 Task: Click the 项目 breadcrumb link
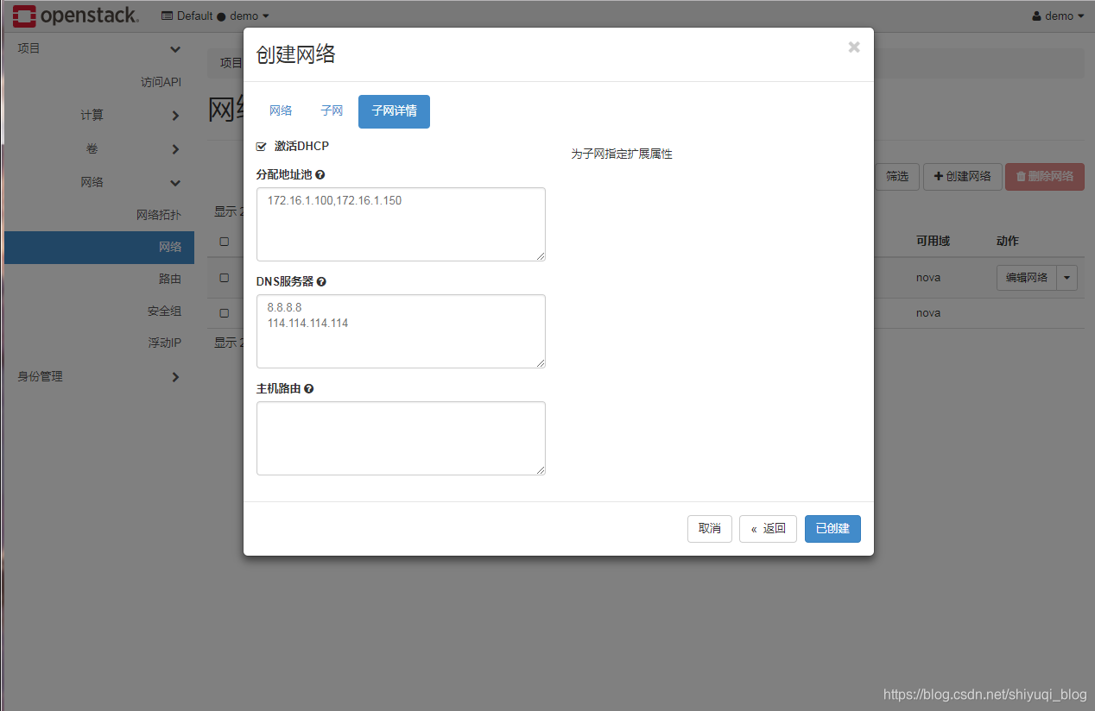(231, 63)
